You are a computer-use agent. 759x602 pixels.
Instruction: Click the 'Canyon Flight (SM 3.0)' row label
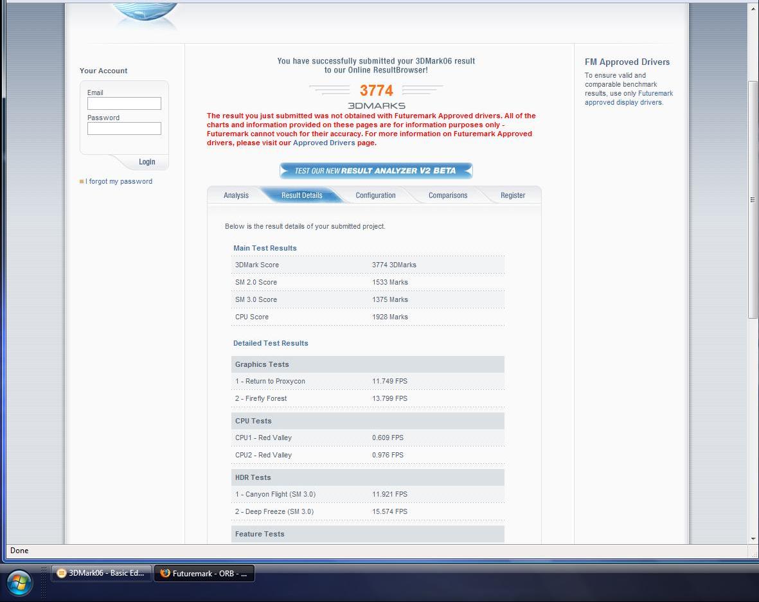(x=275, y=495)
